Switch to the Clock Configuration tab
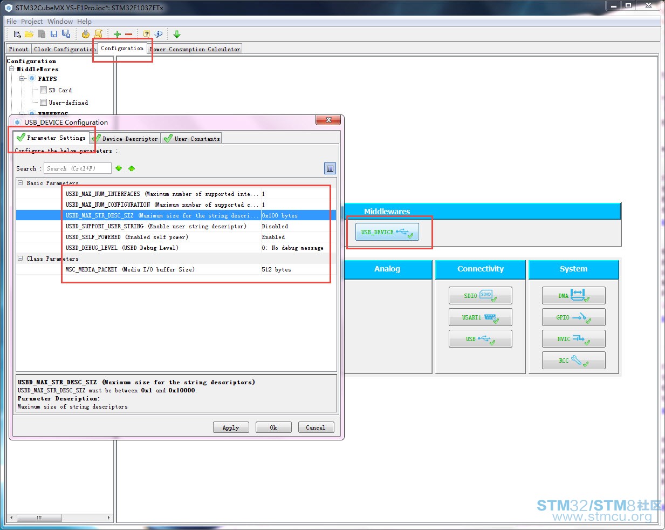Viewport: 665px width, 530px height. pos(64,49)
